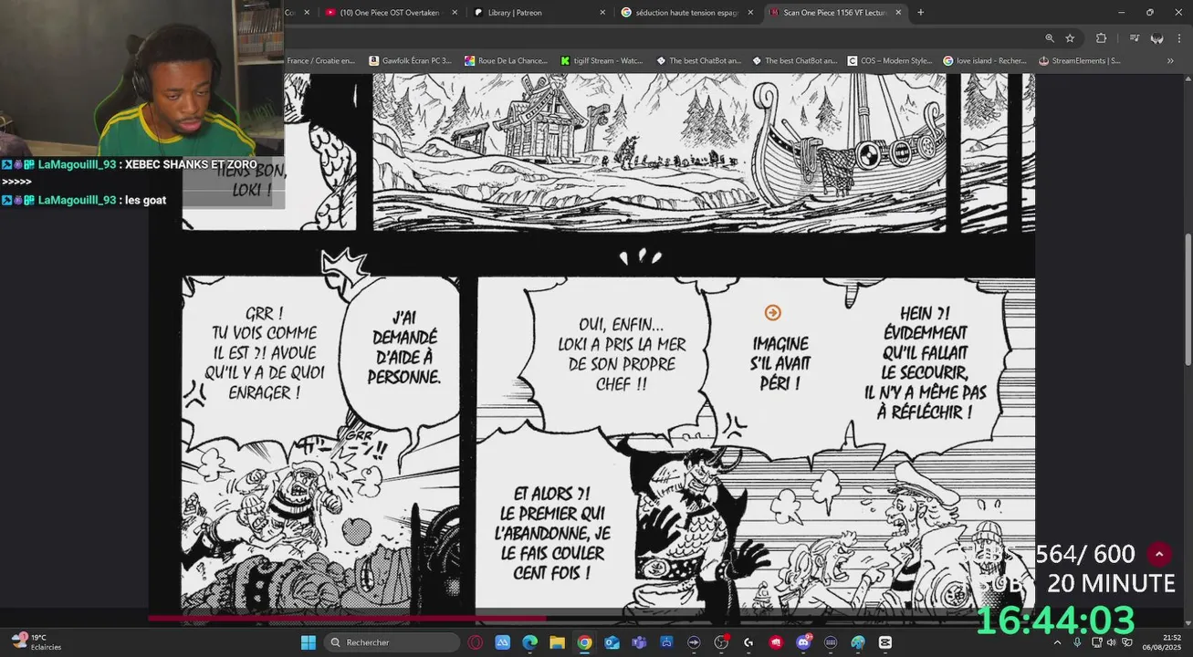Open microphone tray icon

tap(1077, 642)
